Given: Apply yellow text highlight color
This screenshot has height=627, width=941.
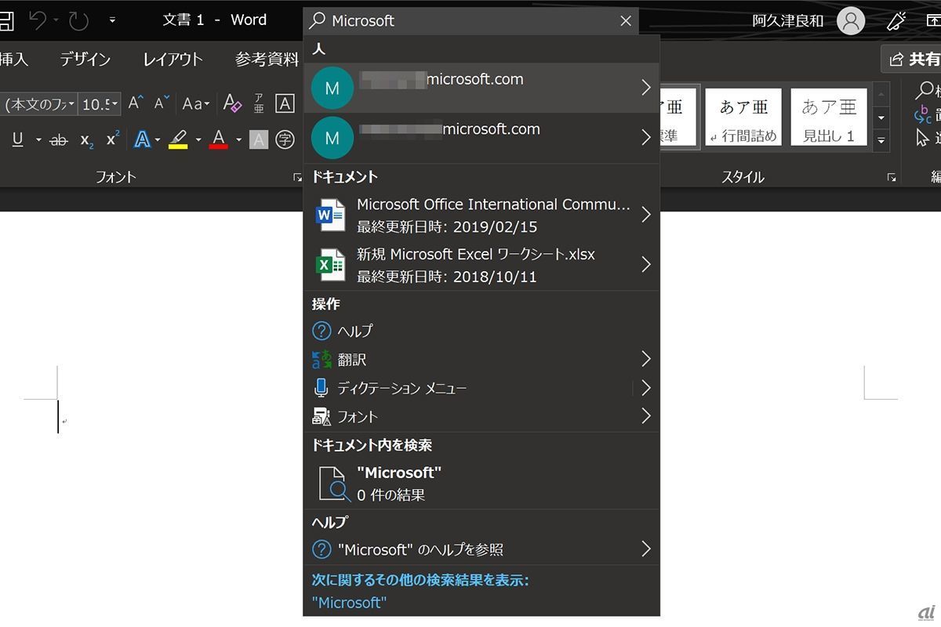Looking at the screenshot, I should click(178, 140).
